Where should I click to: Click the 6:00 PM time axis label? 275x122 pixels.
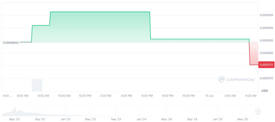pos(147,96)
